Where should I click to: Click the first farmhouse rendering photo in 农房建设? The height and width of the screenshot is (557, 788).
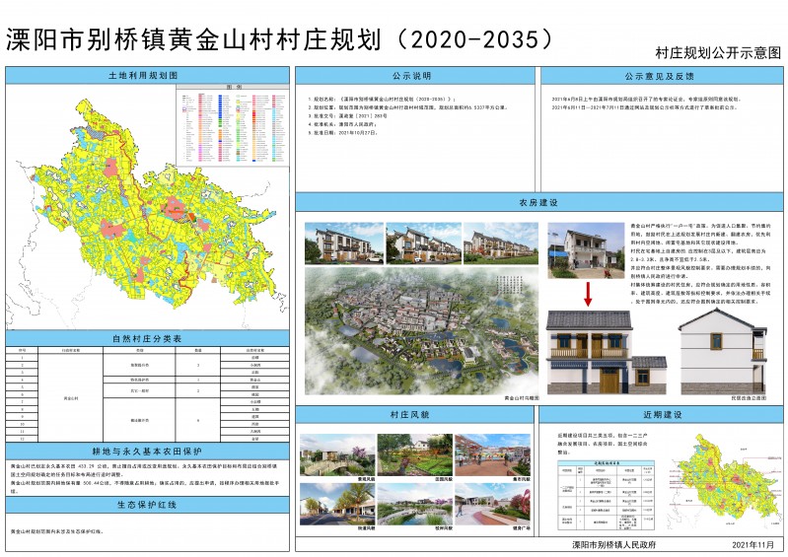[x=344, y=244]
